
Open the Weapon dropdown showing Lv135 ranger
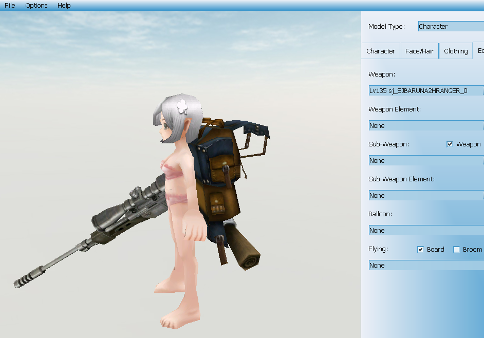426,91
